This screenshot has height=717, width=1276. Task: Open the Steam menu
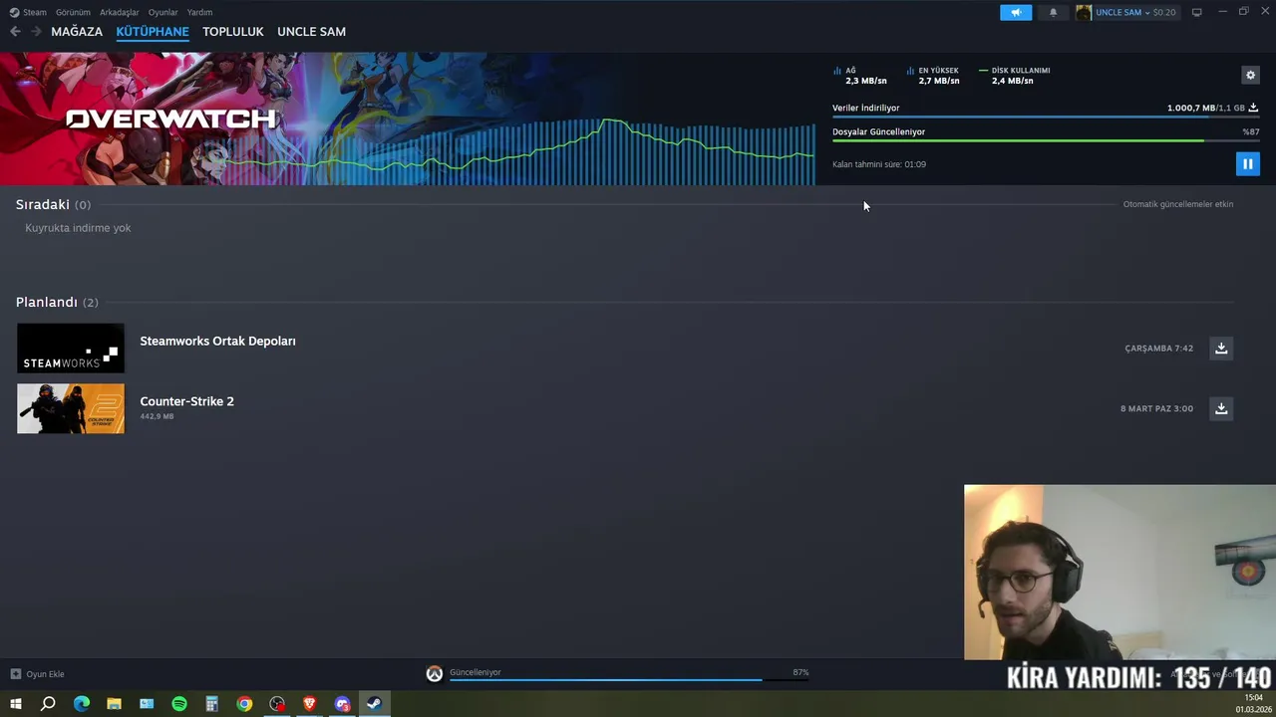tap(28, 12)
